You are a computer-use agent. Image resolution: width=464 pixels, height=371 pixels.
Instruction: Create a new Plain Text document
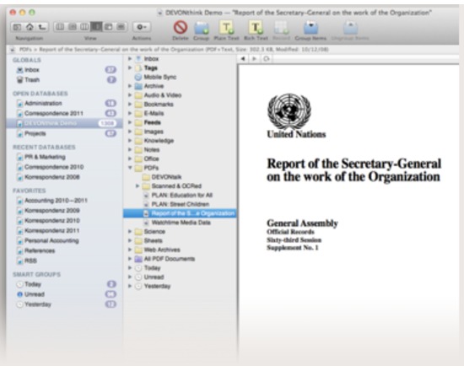(x=226, y=28)
